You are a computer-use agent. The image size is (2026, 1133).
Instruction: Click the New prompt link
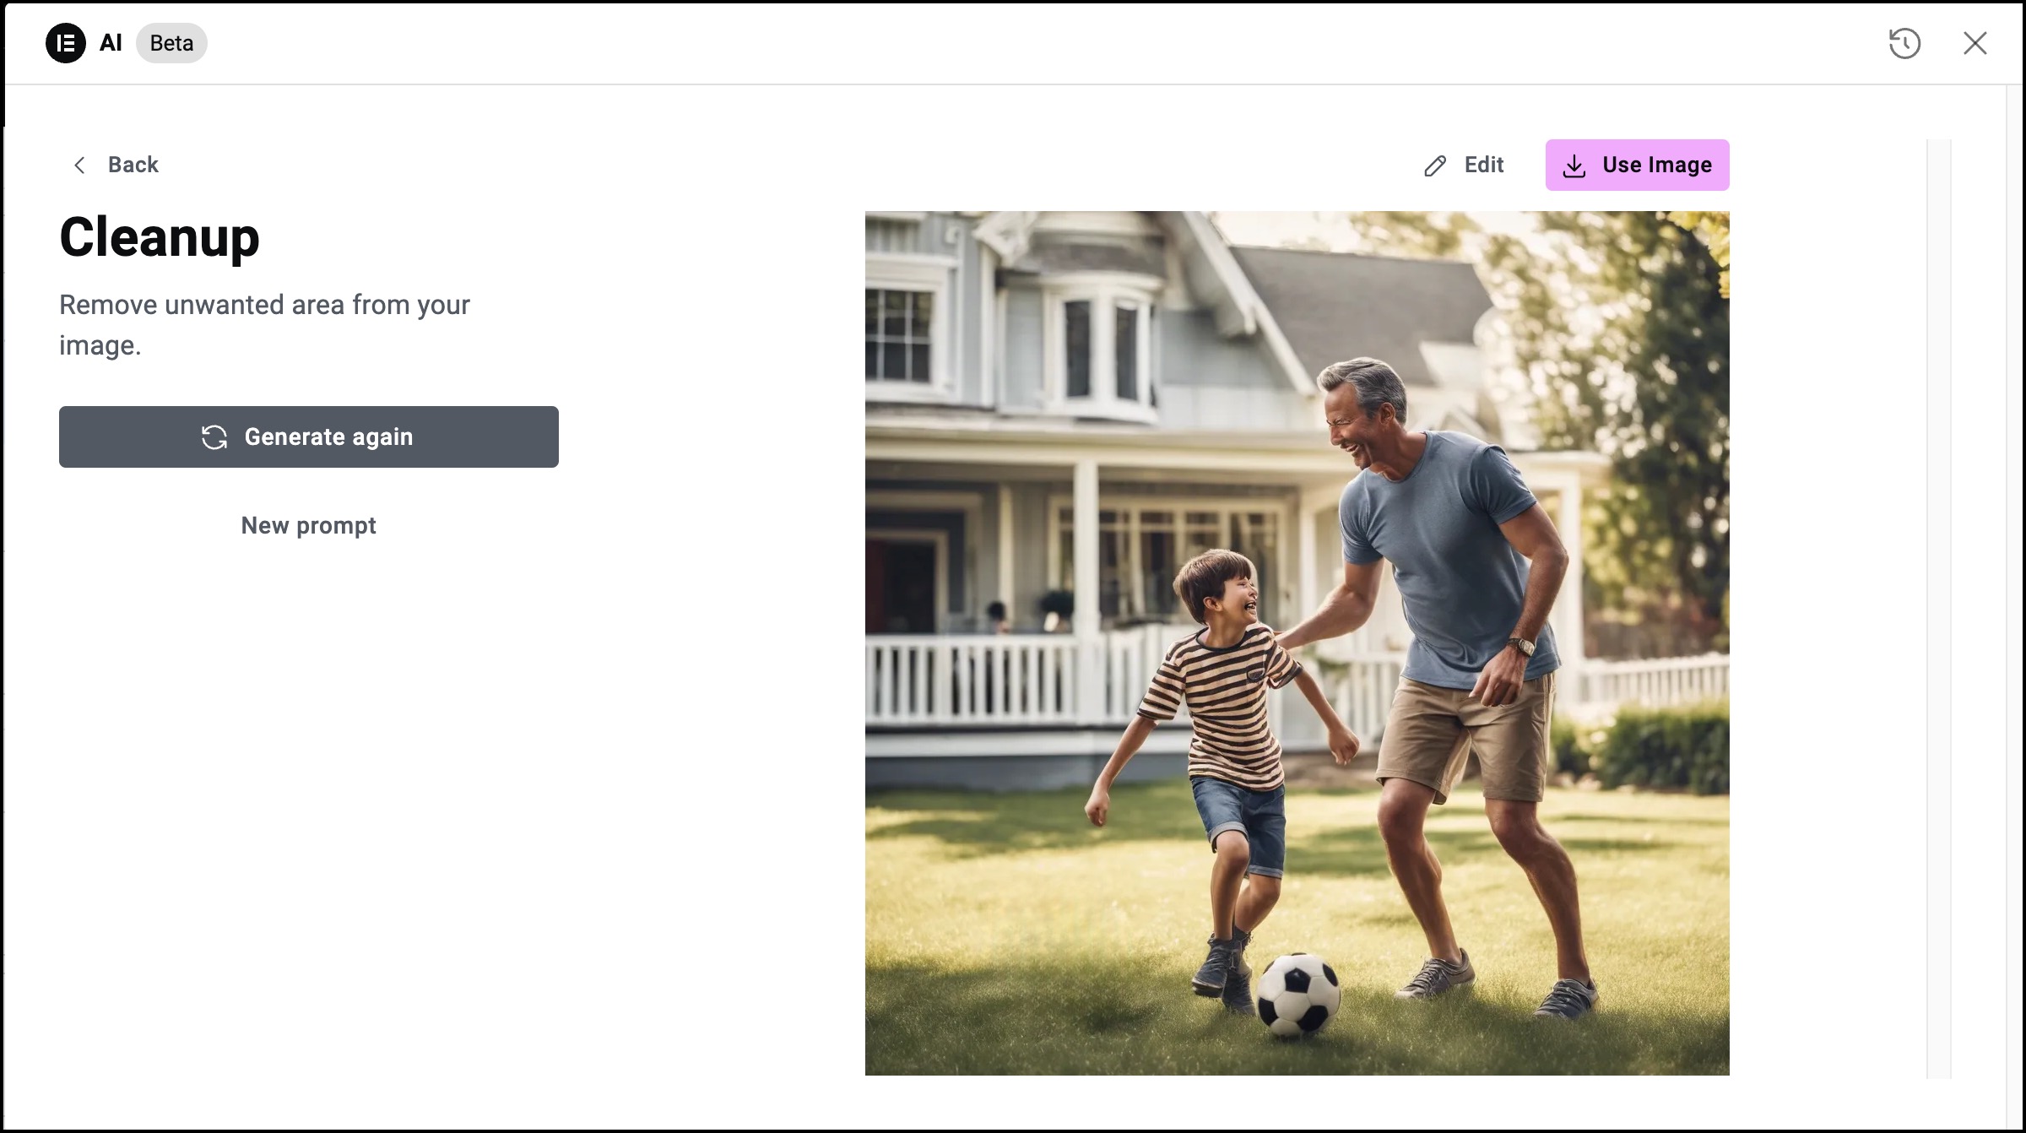coord(309,525)
